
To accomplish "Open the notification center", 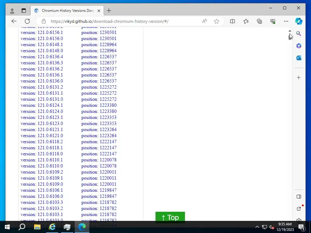I will (301, 227).
